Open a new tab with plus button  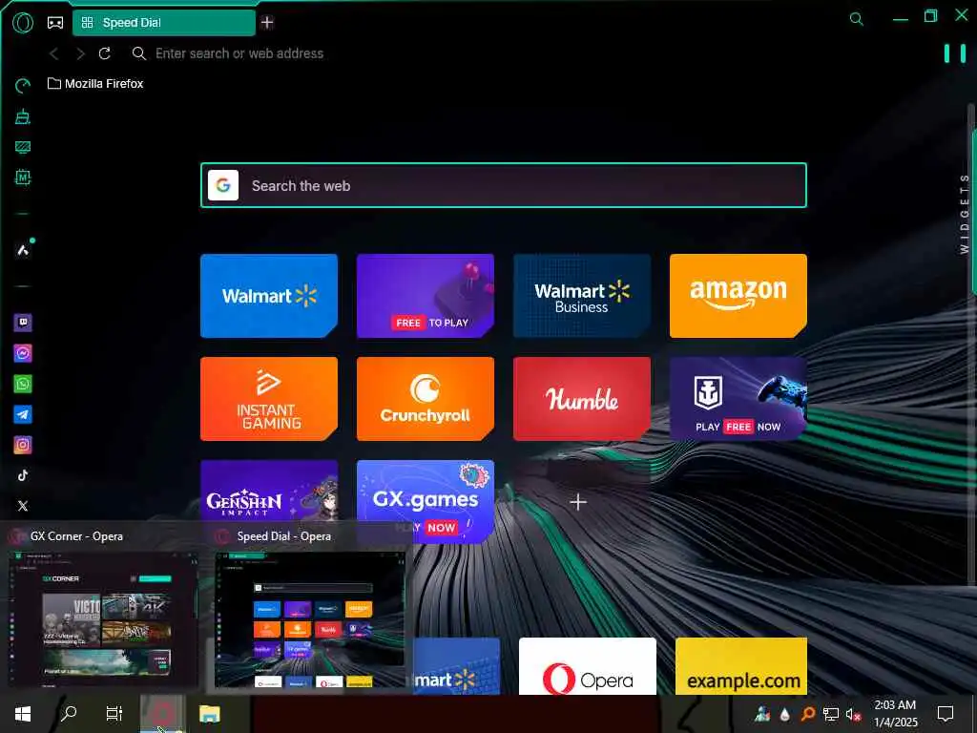(x=267, y=23)
